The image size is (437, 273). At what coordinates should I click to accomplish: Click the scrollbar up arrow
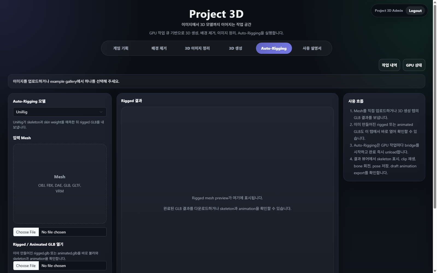point(435,2)
